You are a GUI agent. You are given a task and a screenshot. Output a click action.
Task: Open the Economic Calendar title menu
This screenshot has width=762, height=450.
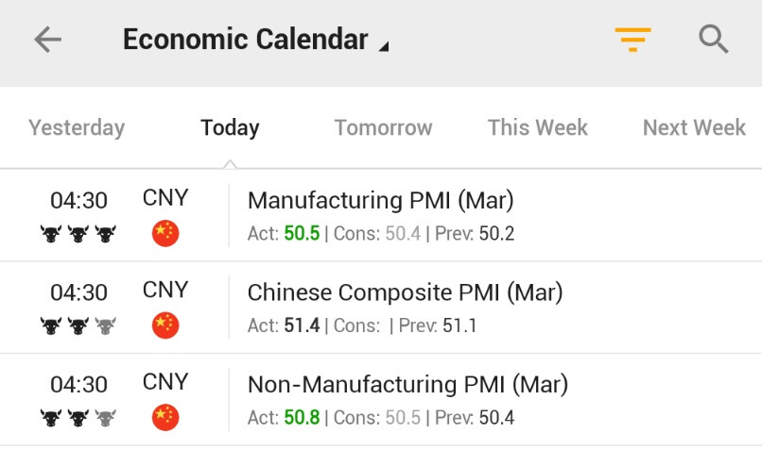tap(245, 40)
